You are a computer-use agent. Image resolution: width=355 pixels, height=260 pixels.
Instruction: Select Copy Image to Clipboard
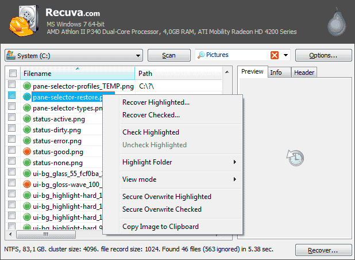click(x=160, y=227)
